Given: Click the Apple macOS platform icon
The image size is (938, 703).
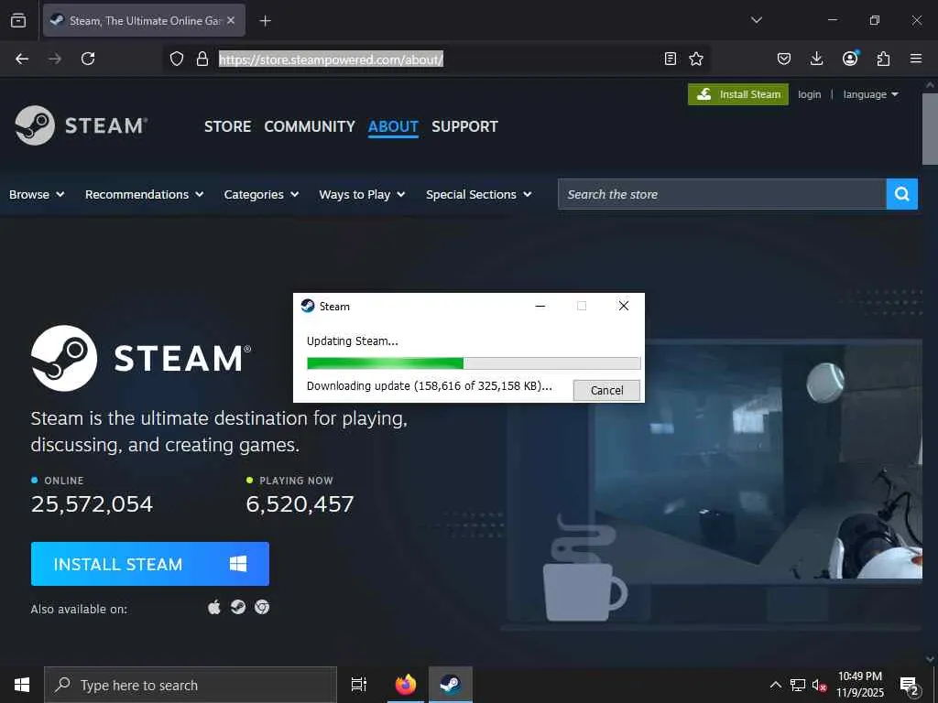Looking at the screenshot, I should (214, 608).
